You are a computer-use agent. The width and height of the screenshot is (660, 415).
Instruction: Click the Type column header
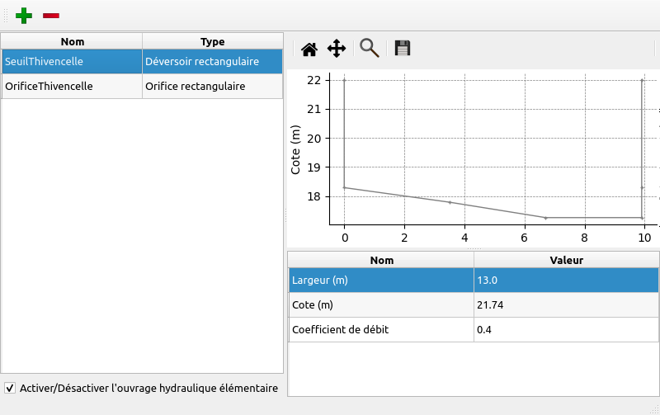212,41
